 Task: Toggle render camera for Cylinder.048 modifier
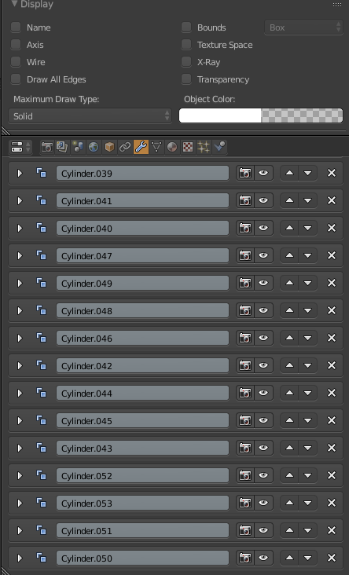tap(245, 310)
